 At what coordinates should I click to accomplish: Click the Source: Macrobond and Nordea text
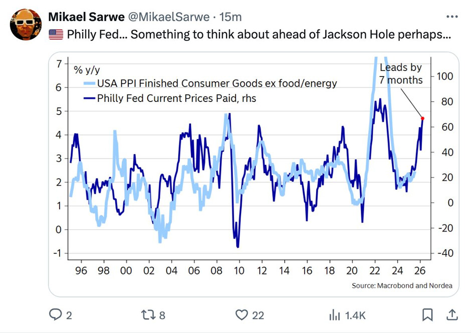(x=402, y=285)
